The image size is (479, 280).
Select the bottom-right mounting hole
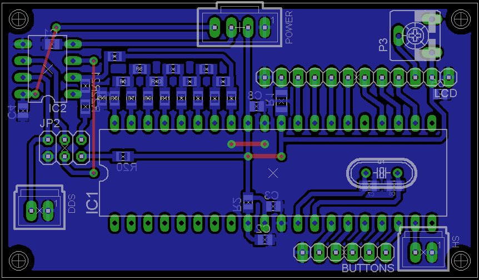(460, 261)
